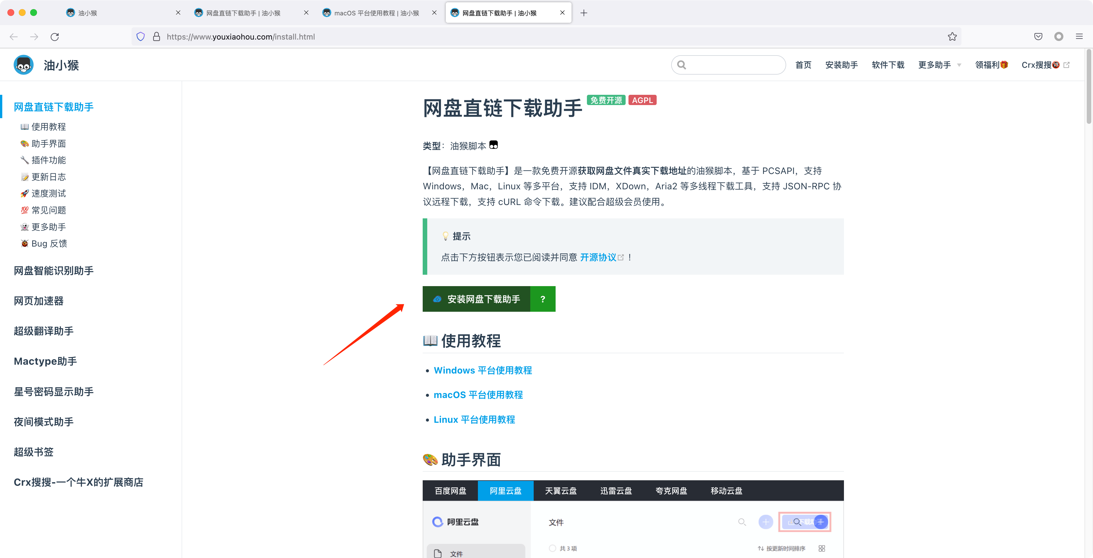
Task: Click inside the site search field
Action: pos(729,65)
